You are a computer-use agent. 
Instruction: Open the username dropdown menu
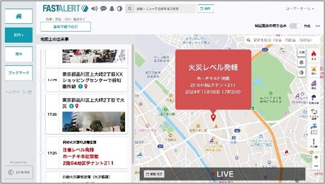point(300,9)
